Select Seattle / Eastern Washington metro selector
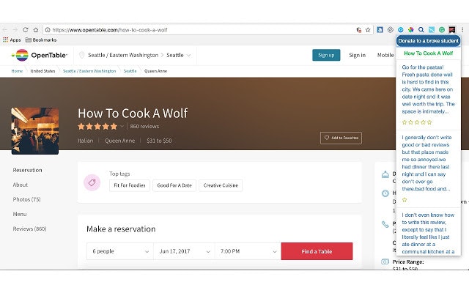 123,55
